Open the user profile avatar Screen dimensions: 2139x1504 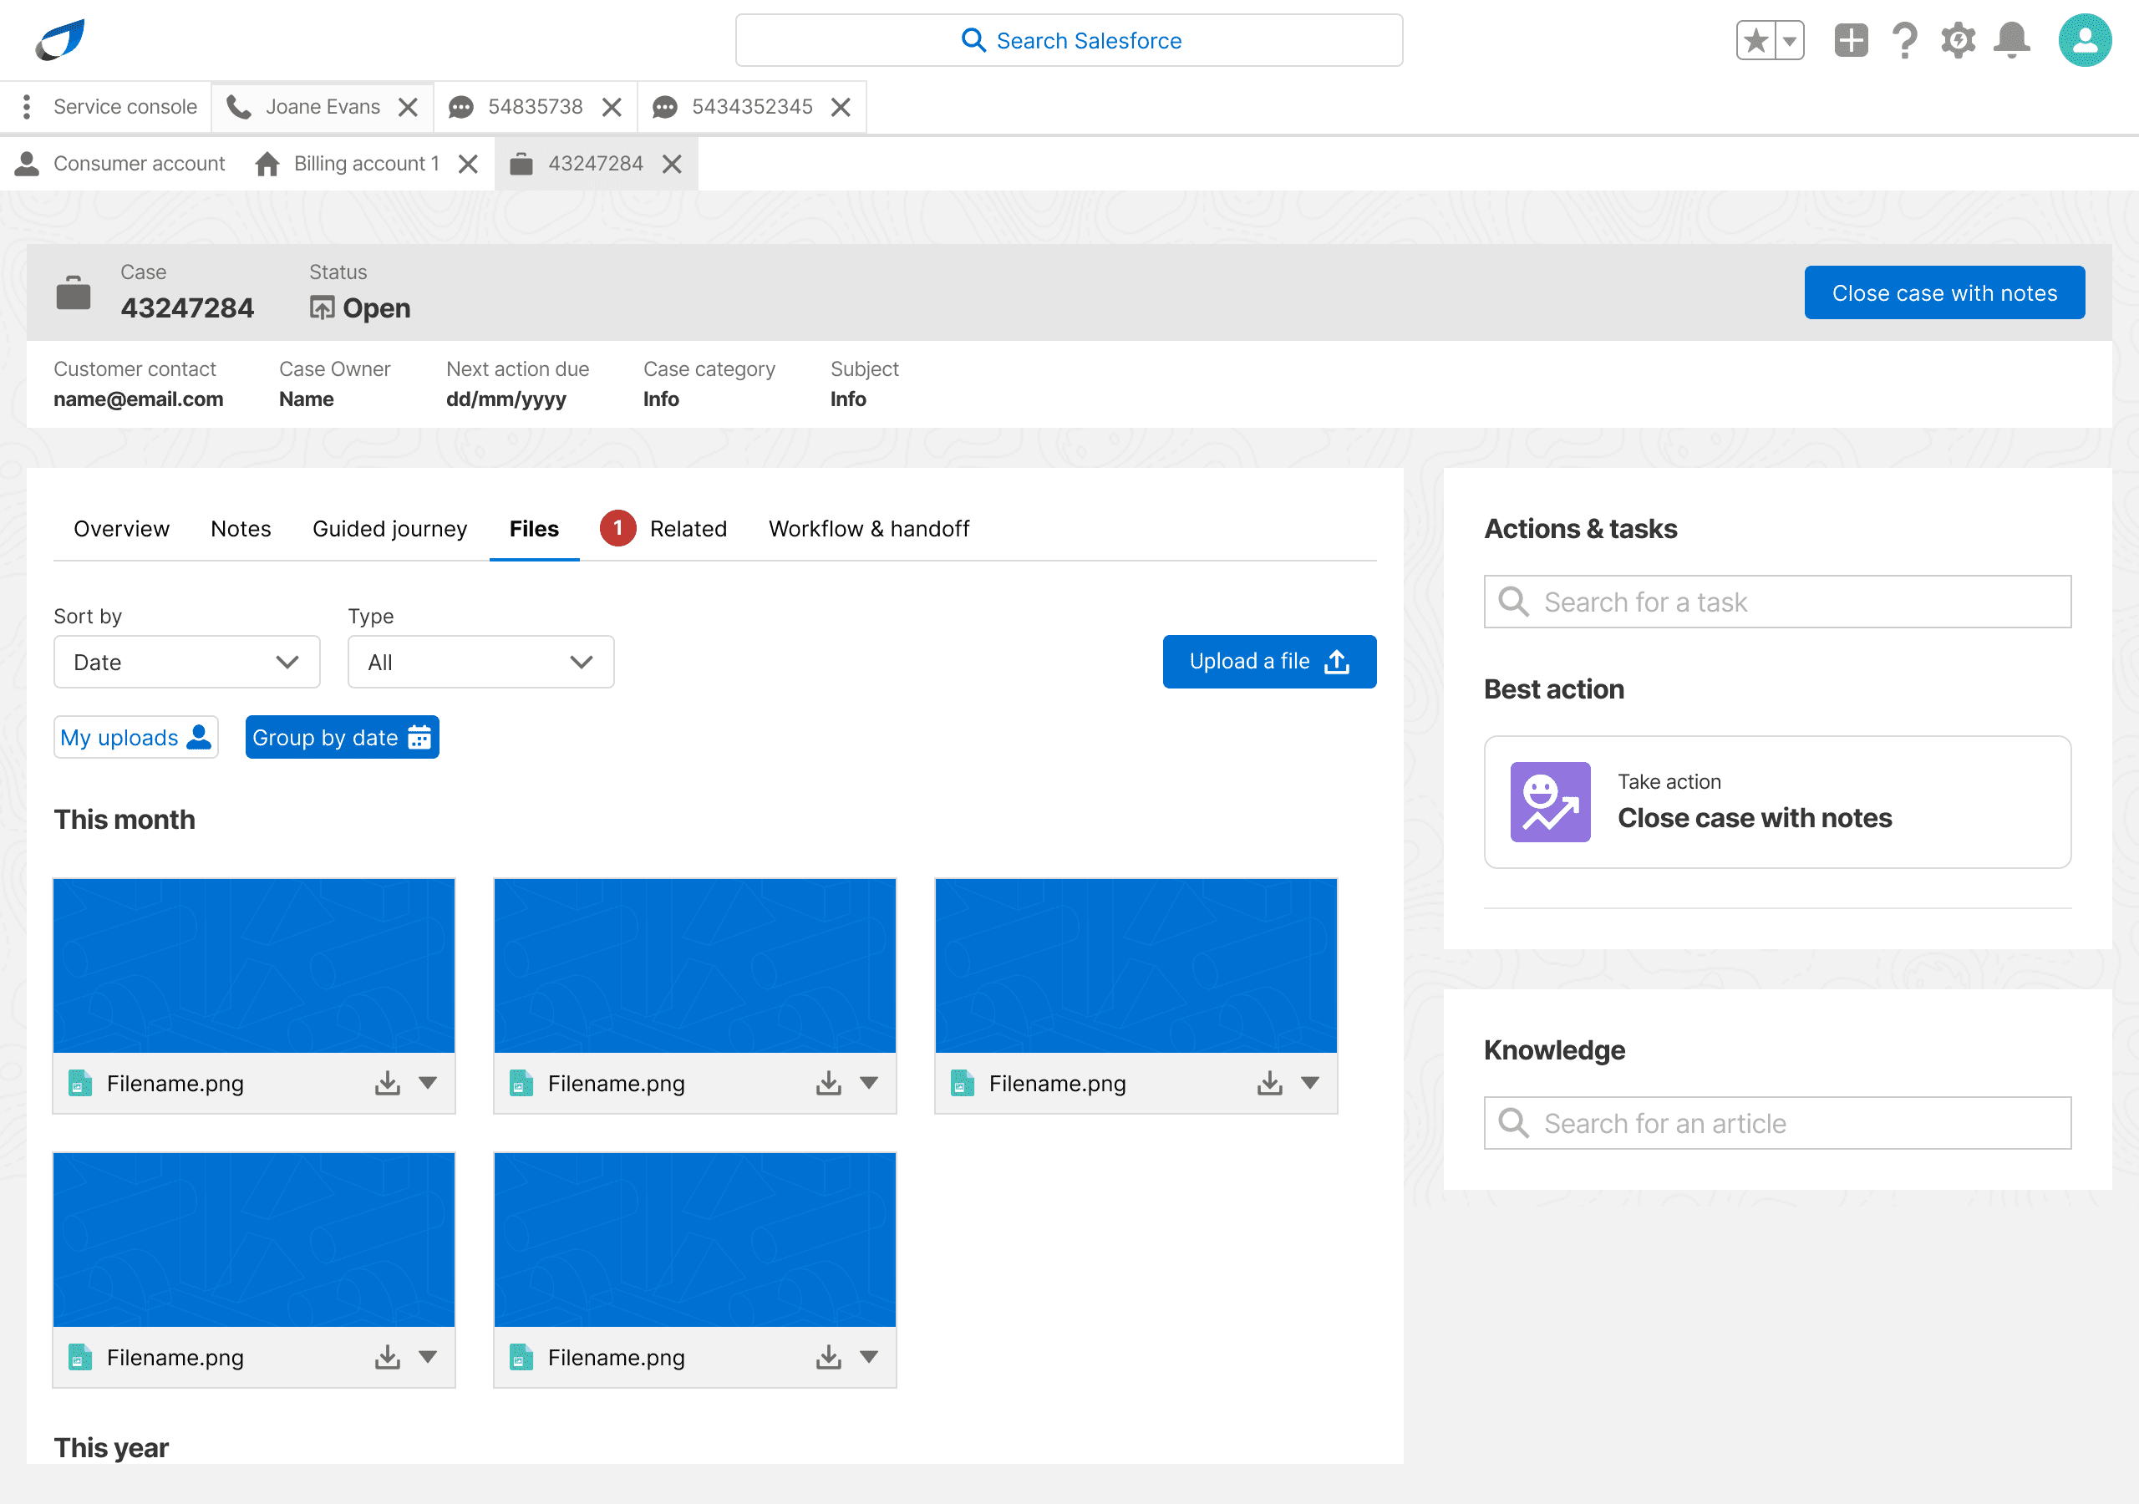click(2084, 41)
